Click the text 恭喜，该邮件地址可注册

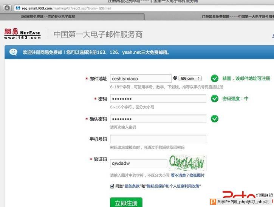[x=246, y=79]
